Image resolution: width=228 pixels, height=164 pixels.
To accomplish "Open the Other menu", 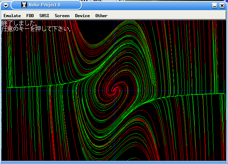I will click(101, 16).
